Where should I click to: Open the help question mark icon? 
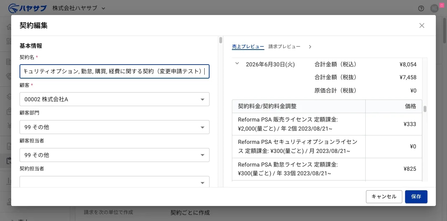click(421, 8)
